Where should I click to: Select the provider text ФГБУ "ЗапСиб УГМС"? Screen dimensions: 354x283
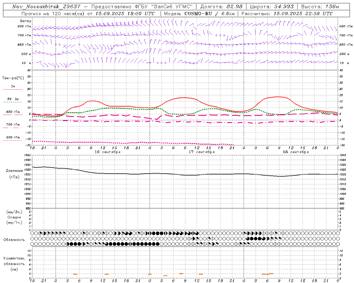click(x=163, y=7)
